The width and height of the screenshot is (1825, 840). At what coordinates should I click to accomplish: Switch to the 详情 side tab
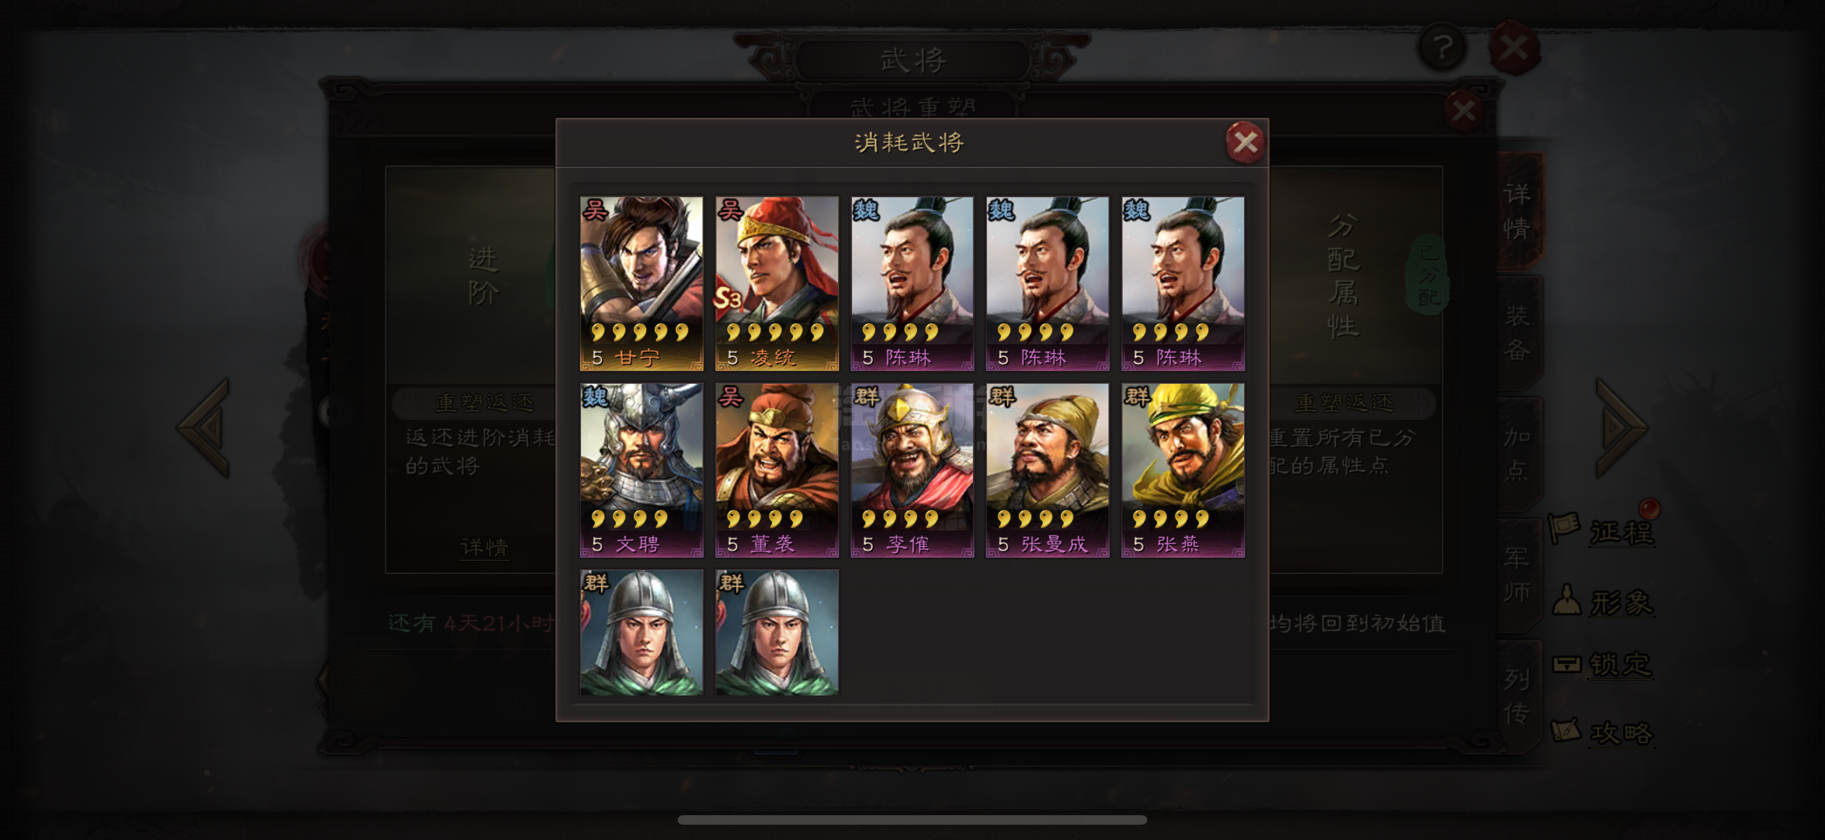coord(1518,211)
